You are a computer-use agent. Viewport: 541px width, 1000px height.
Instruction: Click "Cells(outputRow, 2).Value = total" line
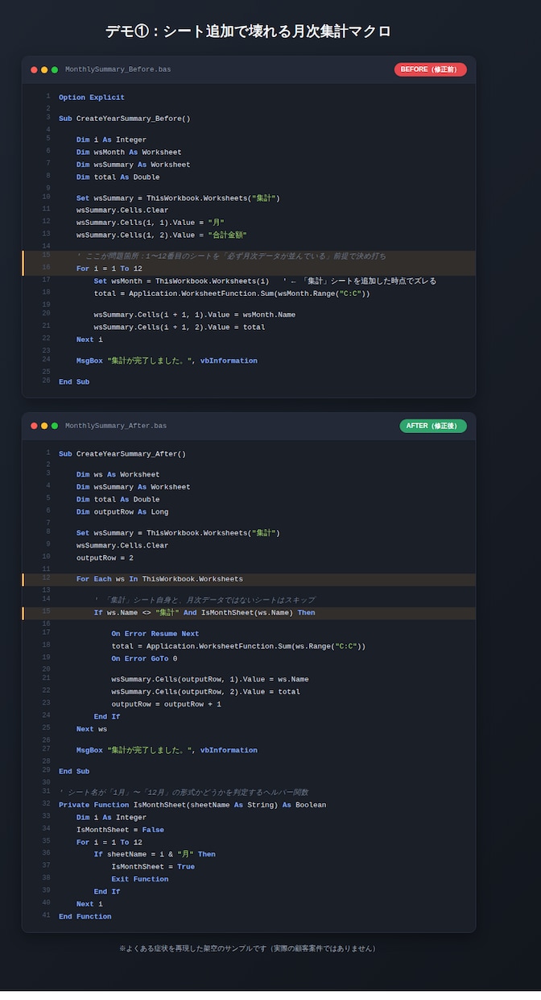point(206,692)
